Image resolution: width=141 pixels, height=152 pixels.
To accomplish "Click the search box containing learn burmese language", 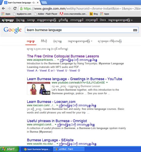I will (82, 30).
